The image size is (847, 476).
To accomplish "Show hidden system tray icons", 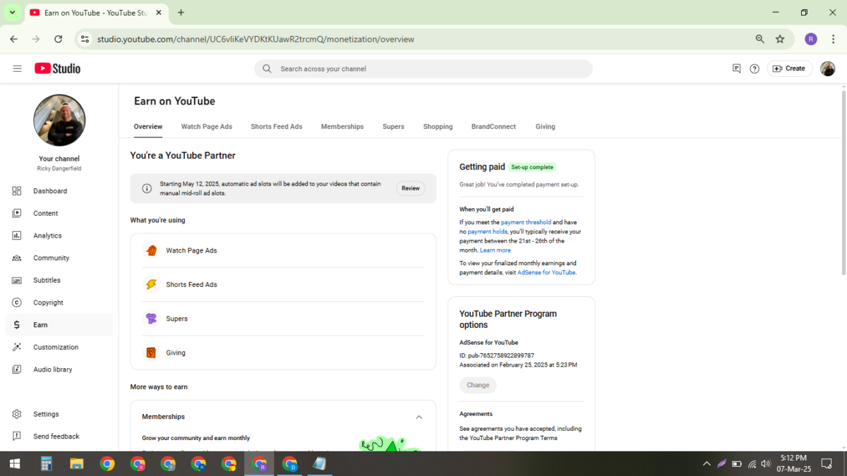I will click(x=707, y=463).
